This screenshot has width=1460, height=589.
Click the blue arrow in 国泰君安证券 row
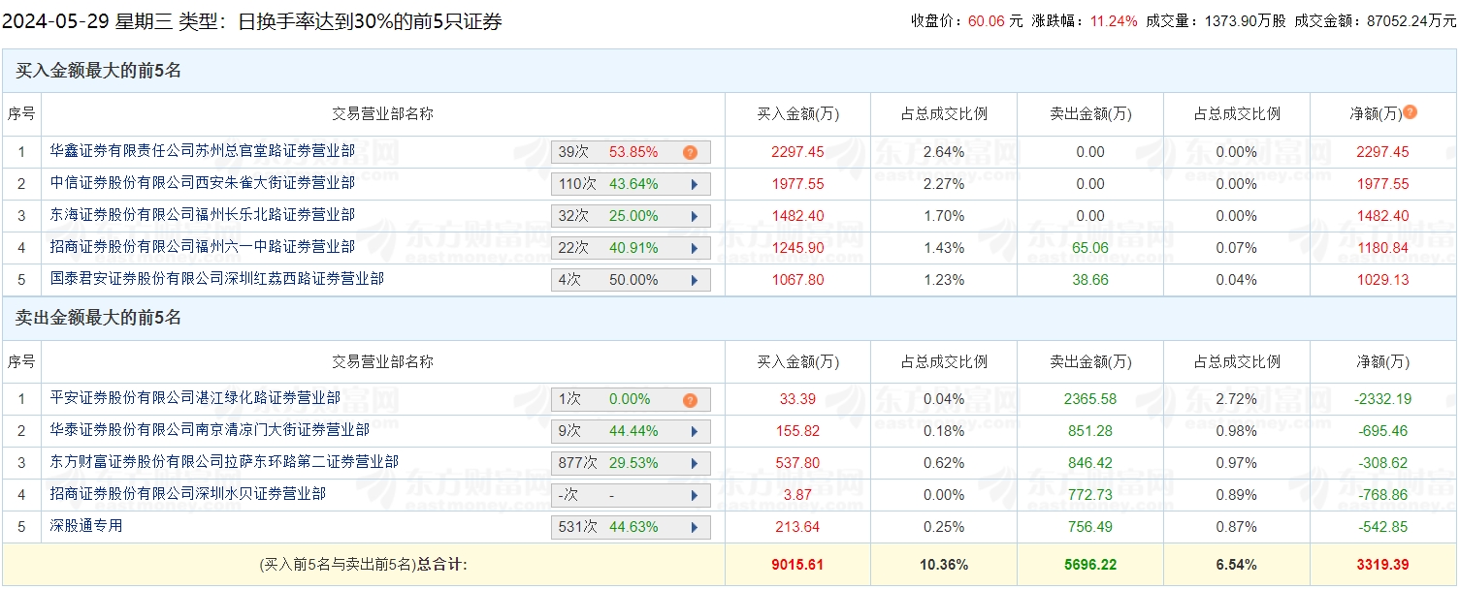(694, 280)
